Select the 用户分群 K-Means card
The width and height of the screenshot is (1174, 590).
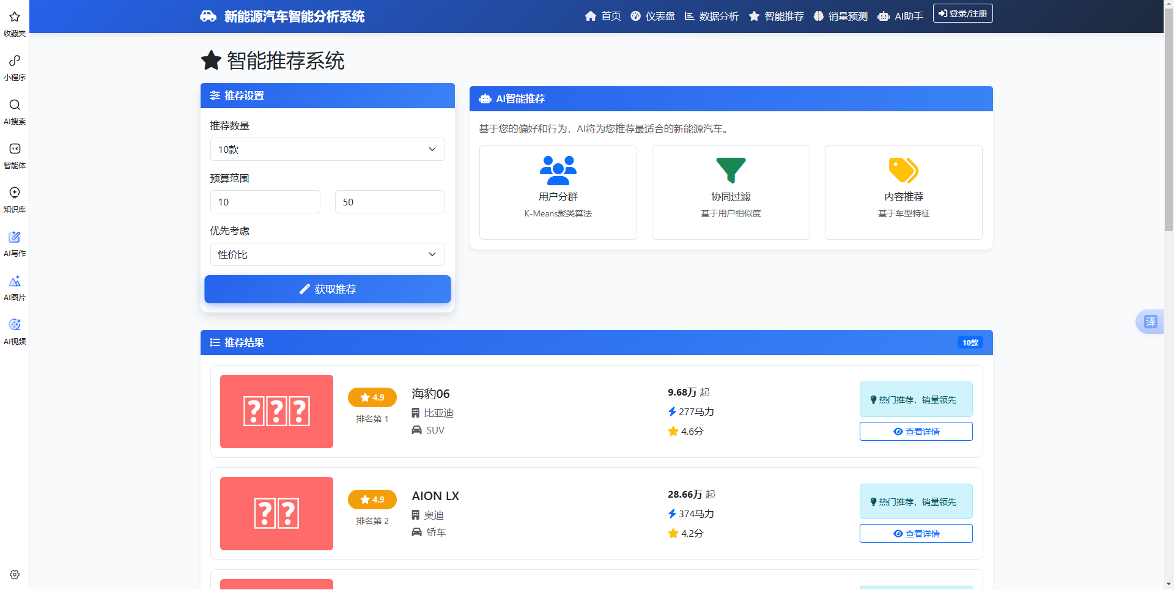pos(558,193)
